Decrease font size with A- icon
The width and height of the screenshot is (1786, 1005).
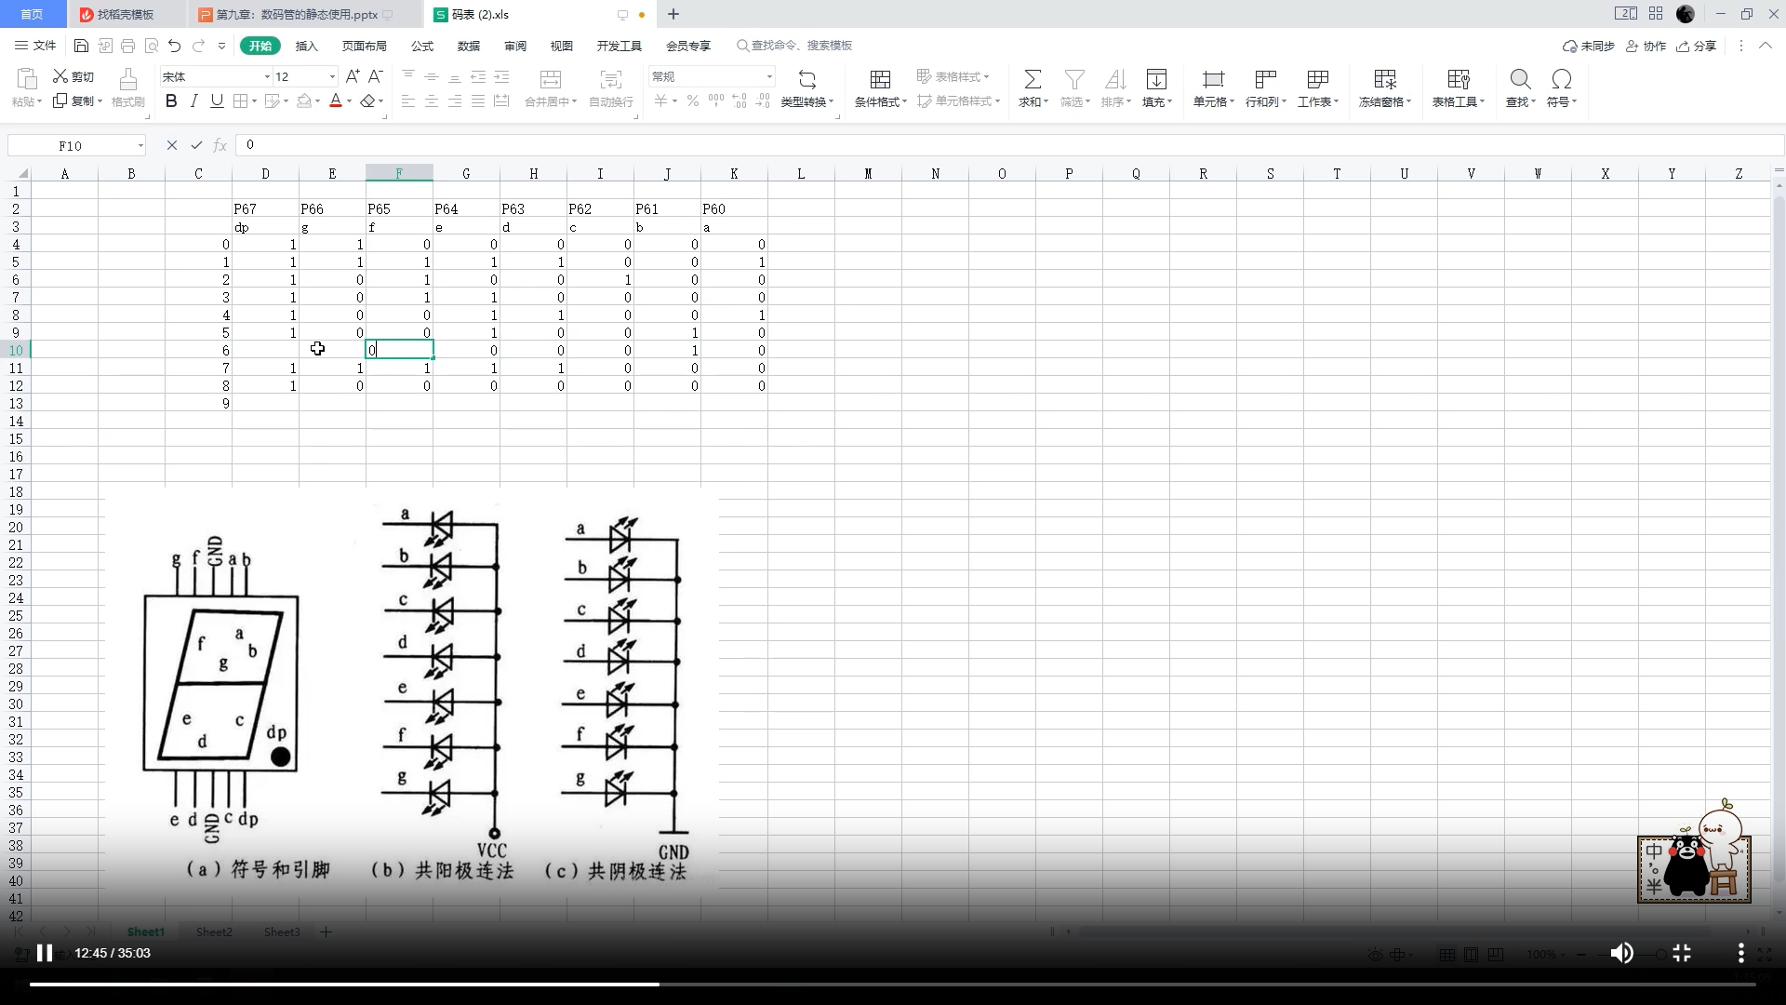pyautogui.click(x=376, y=76)
